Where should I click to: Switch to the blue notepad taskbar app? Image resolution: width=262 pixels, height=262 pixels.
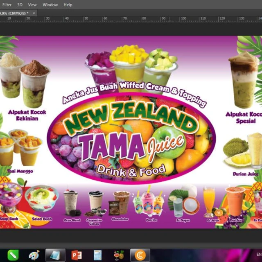(x=55, y=255)
